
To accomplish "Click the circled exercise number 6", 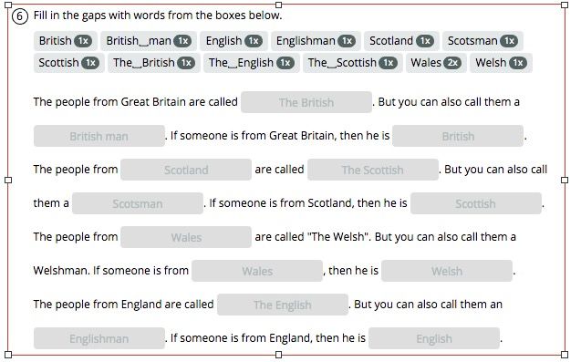I will coord(20,16).
